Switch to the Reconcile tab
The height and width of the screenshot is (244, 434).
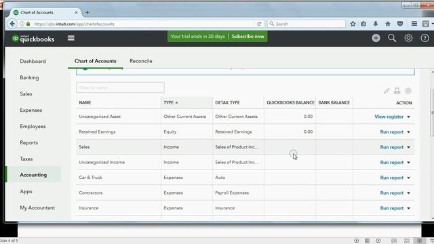pyautogui.click(x=141, y=61)
